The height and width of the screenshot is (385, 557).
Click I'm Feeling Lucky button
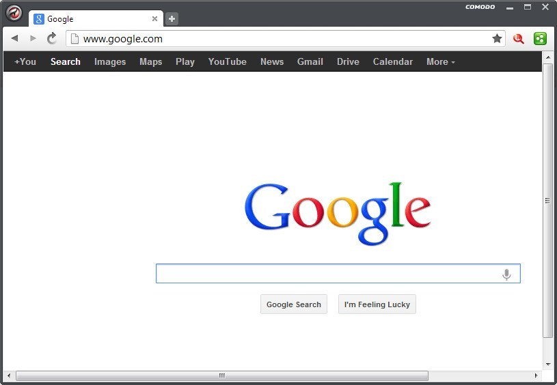pos(377,304)
